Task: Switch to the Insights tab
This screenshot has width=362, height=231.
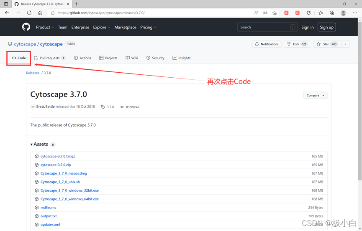Action: click(x=182, y=58)
